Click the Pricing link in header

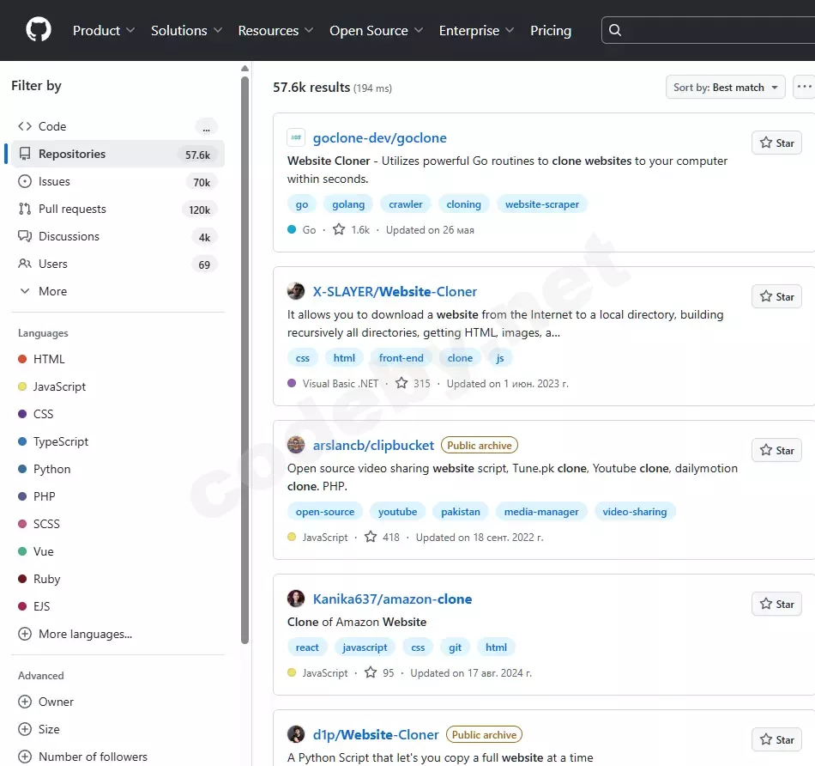pos(550,30)
